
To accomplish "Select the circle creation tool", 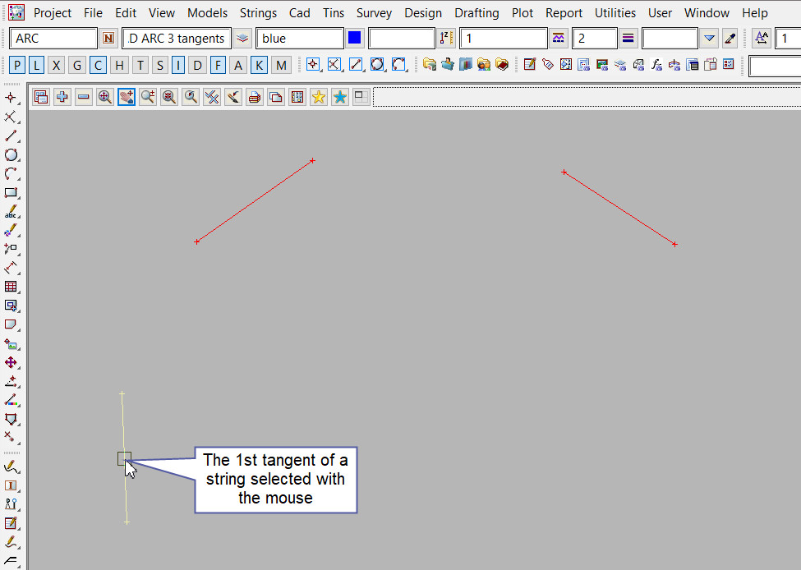I will coord(11,154).
